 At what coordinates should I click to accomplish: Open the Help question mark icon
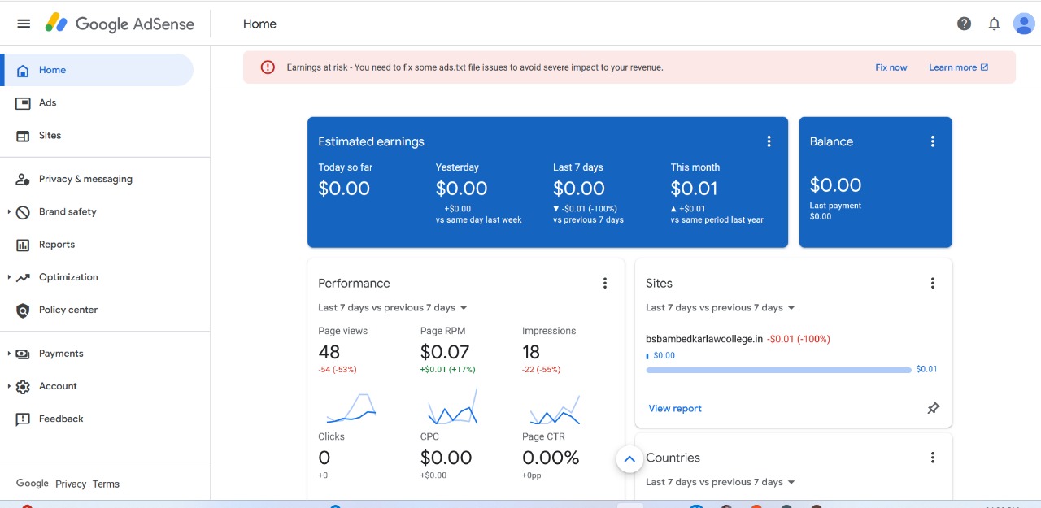pyautogui.click(x=964, y=24)
